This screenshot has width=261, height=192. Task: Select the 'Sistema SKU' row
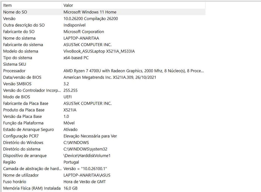[104, 64]
